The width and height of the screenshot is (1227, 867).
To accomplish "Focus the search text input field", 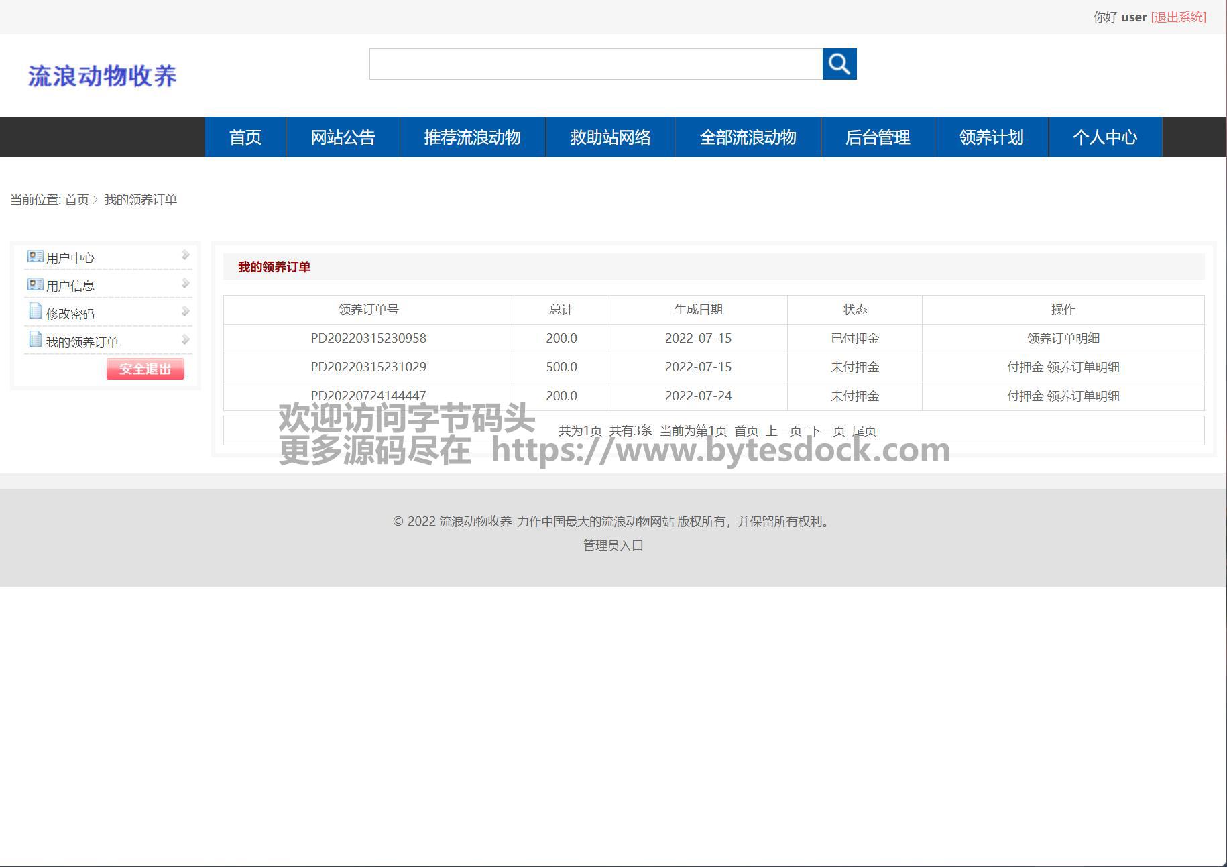I will tap(595, 64).
